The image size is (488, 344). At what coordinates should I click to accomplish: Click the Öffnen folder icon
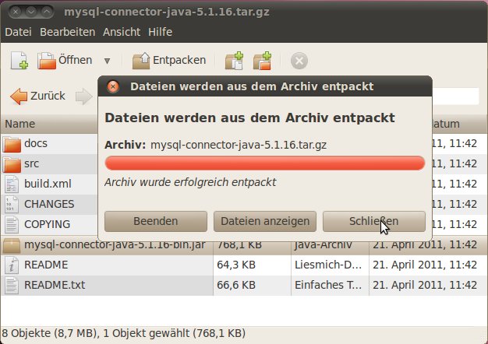[x=48, y=61]
